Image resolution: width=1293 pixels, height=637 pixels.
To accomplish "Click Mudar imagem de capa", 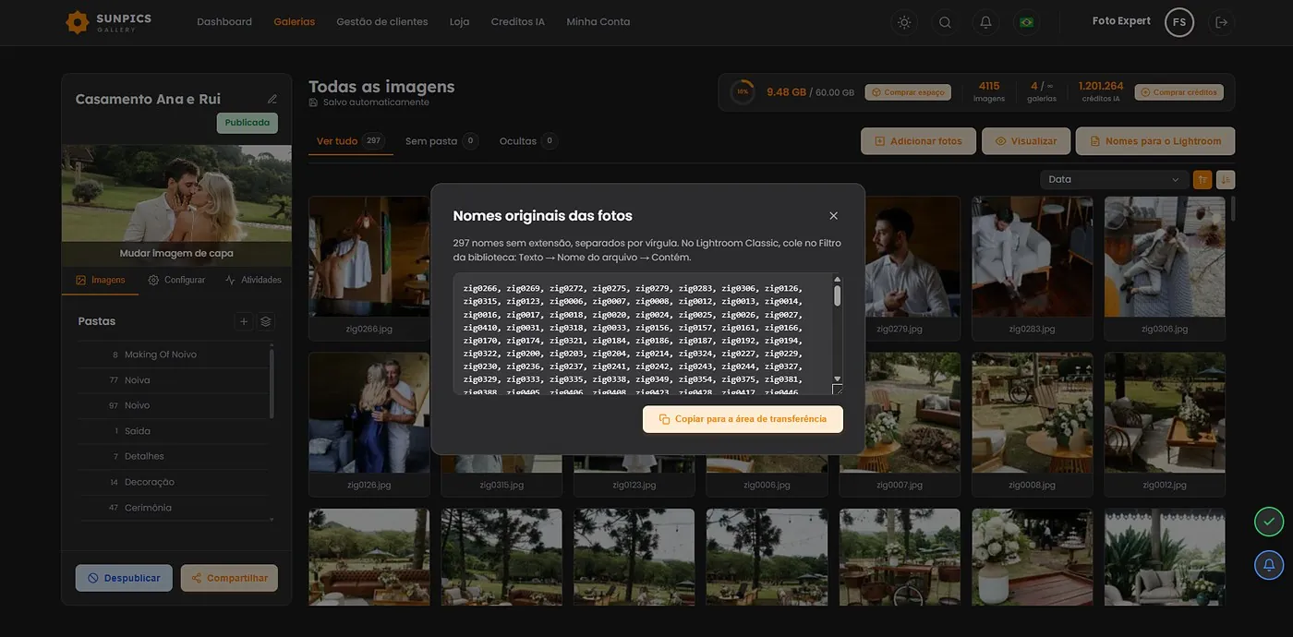I will pyautogui.click(x=176, y=253).
